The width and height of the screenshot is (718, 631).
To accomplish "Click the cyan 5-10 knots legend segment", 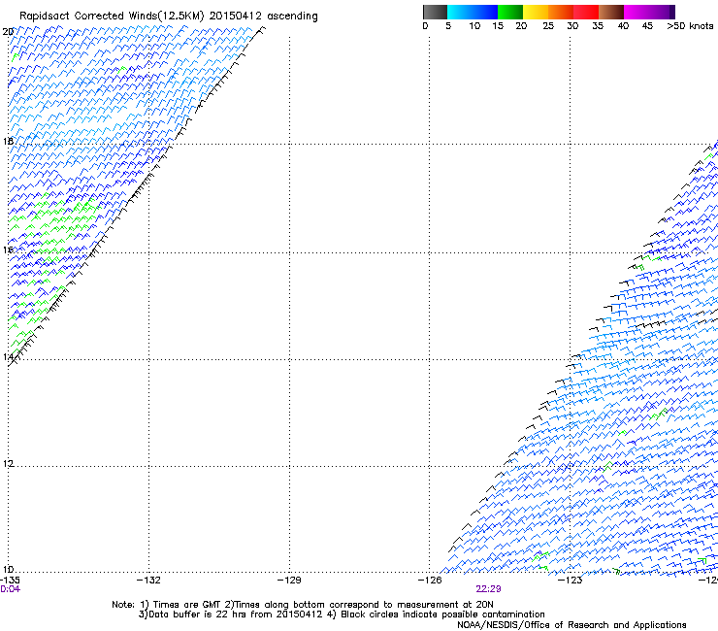I will click(460, 12).
